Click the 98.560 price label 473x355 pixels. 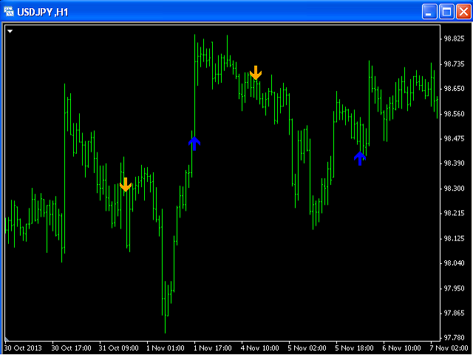tap(454, 114)
